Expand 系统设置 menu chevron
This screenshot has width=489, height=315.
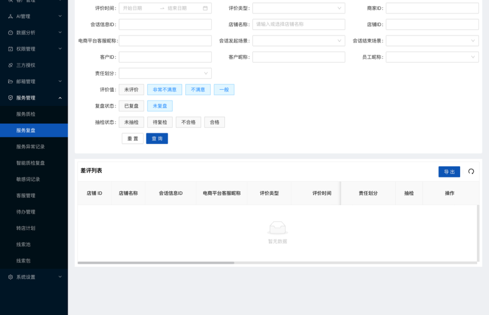click(60, 277)
